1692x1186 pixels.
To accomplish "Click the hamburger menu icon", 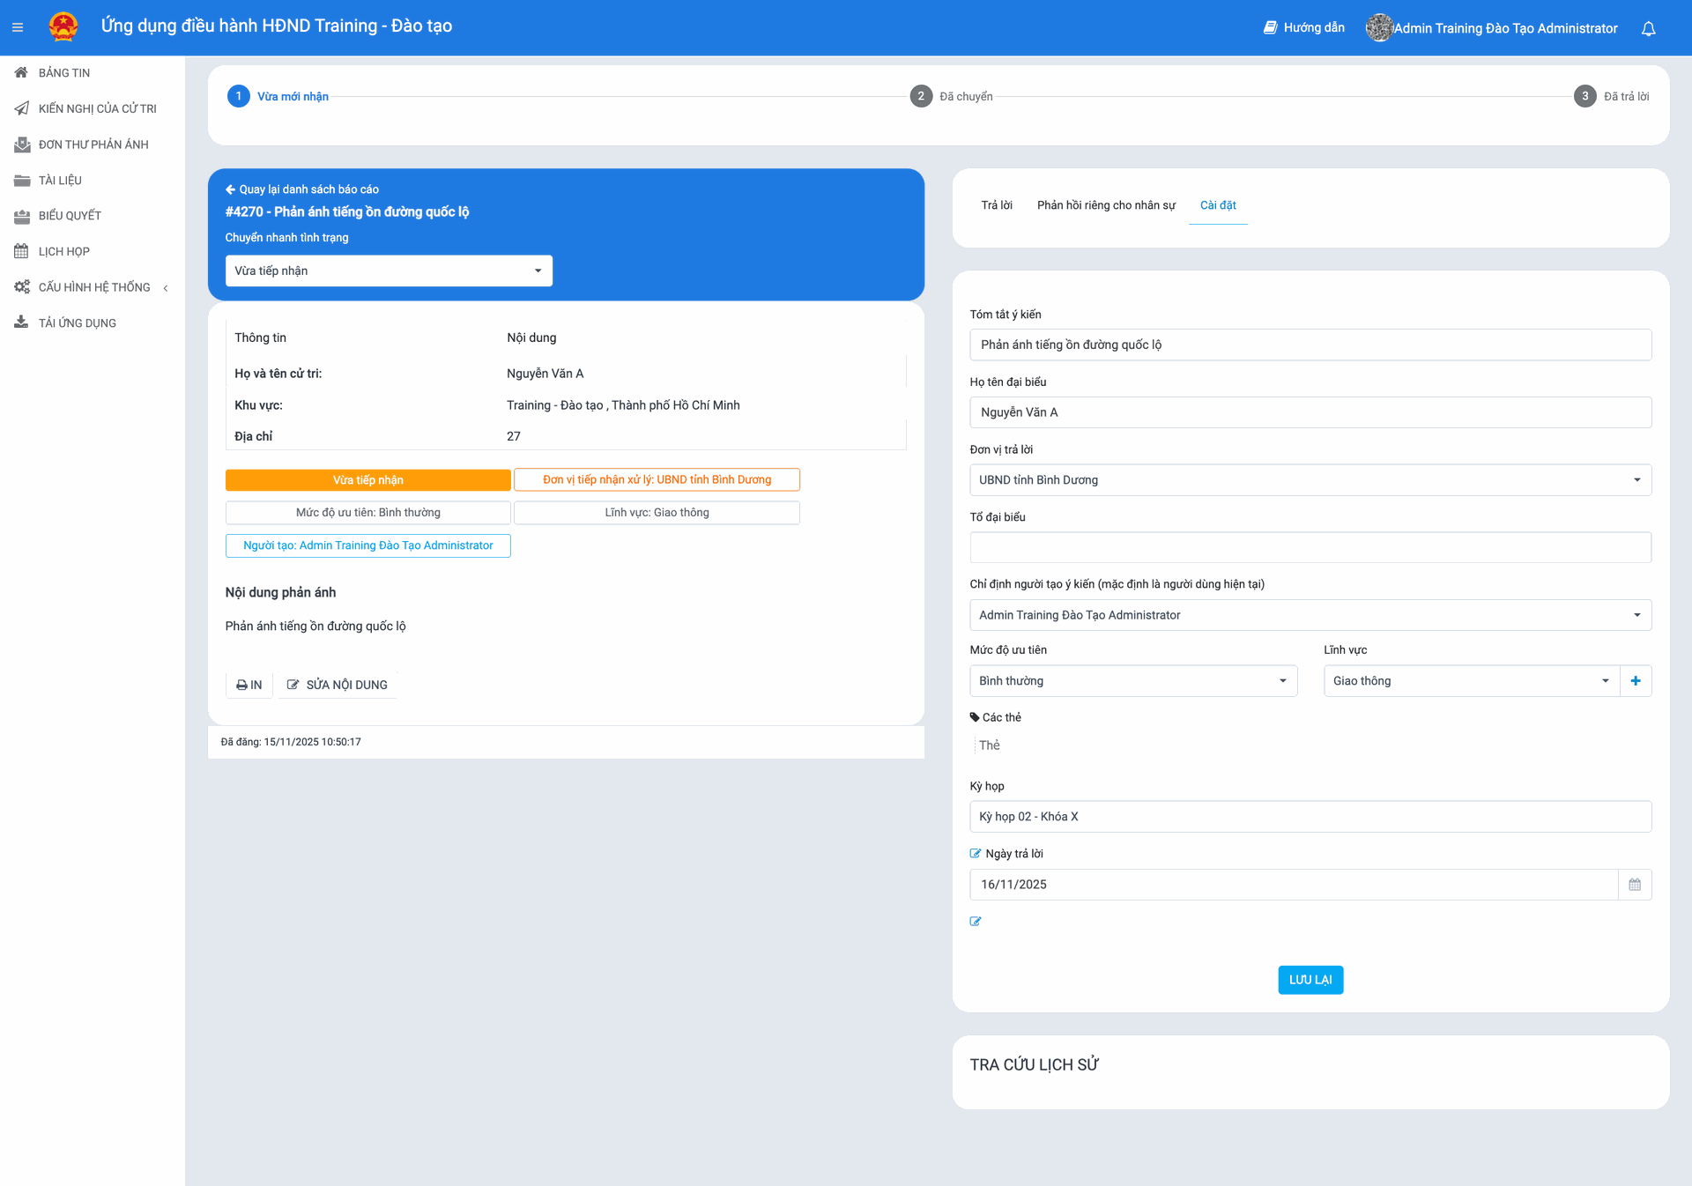I will 18,27.
